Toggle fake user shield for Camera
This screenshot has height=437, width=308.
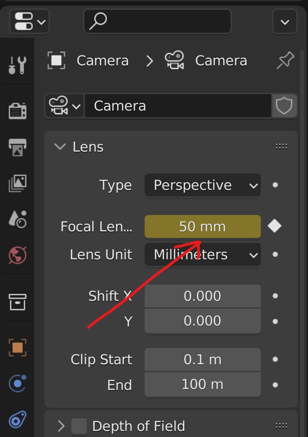point(284,106)
